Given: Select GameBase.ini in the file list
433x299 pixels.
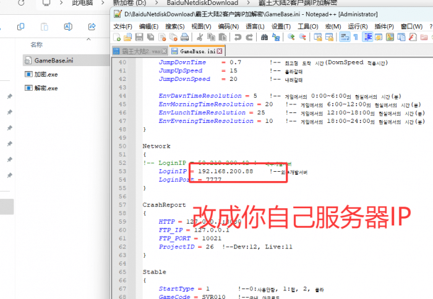Looking at the screenshot, I should point(54,61).
